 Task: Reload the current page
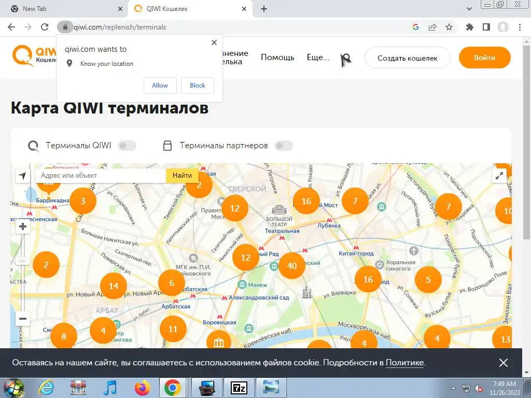pyautogui.click(x=45, y=27)
